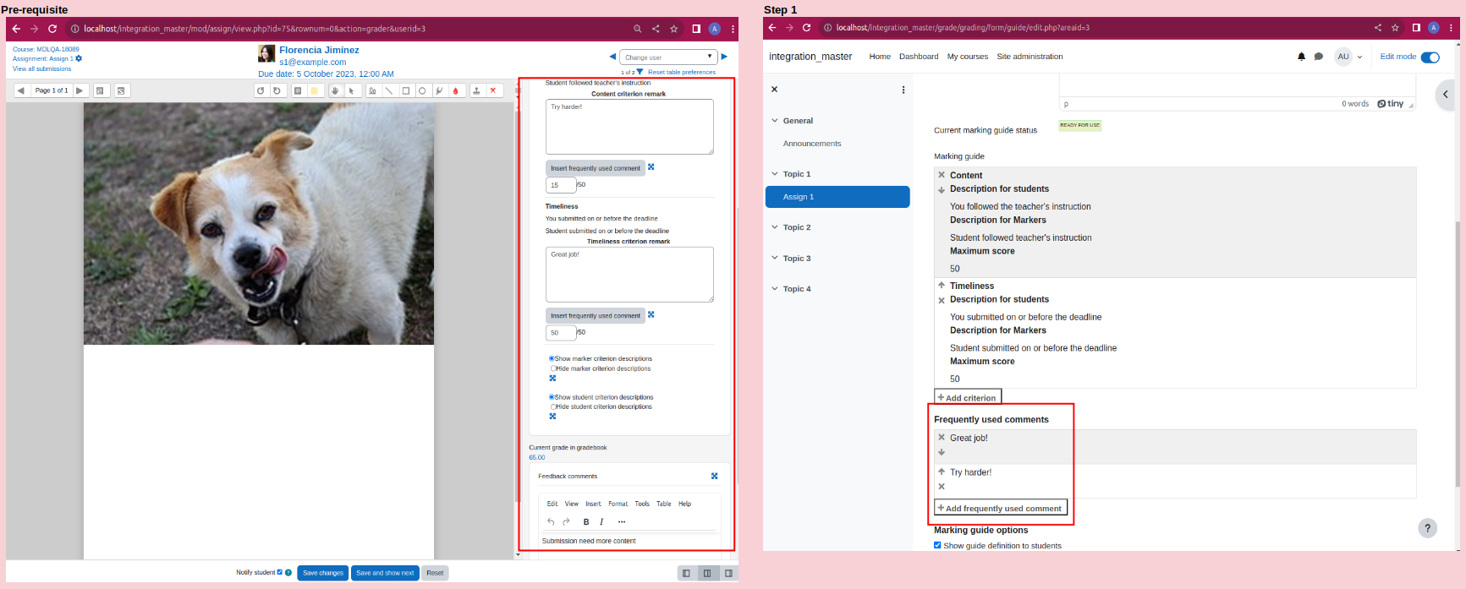Open the Home menu item
The width and height of the screenshot is (1466, 589).
tap(880, 57)
